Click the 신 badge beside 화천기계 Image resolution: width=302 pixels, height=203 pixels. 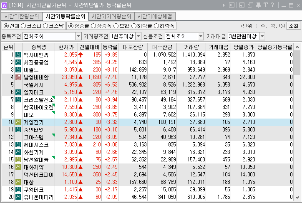pyautogui.click(x=18, y=152)
